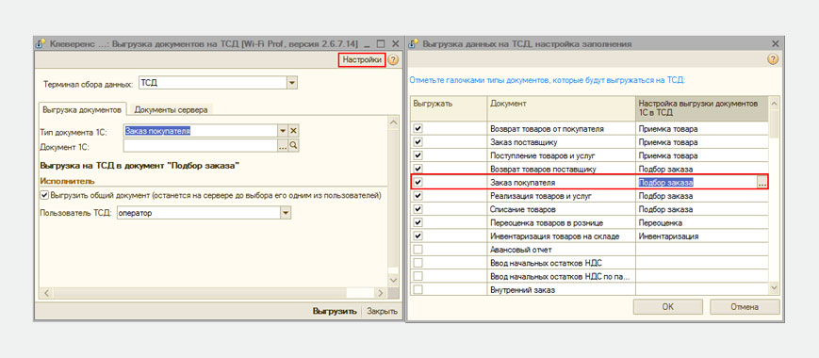Select Приемка товара cell for Поступление товаров

702,155
